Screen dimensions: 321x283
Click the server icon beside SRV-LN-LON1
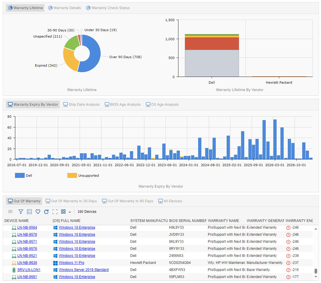[14, 270]
